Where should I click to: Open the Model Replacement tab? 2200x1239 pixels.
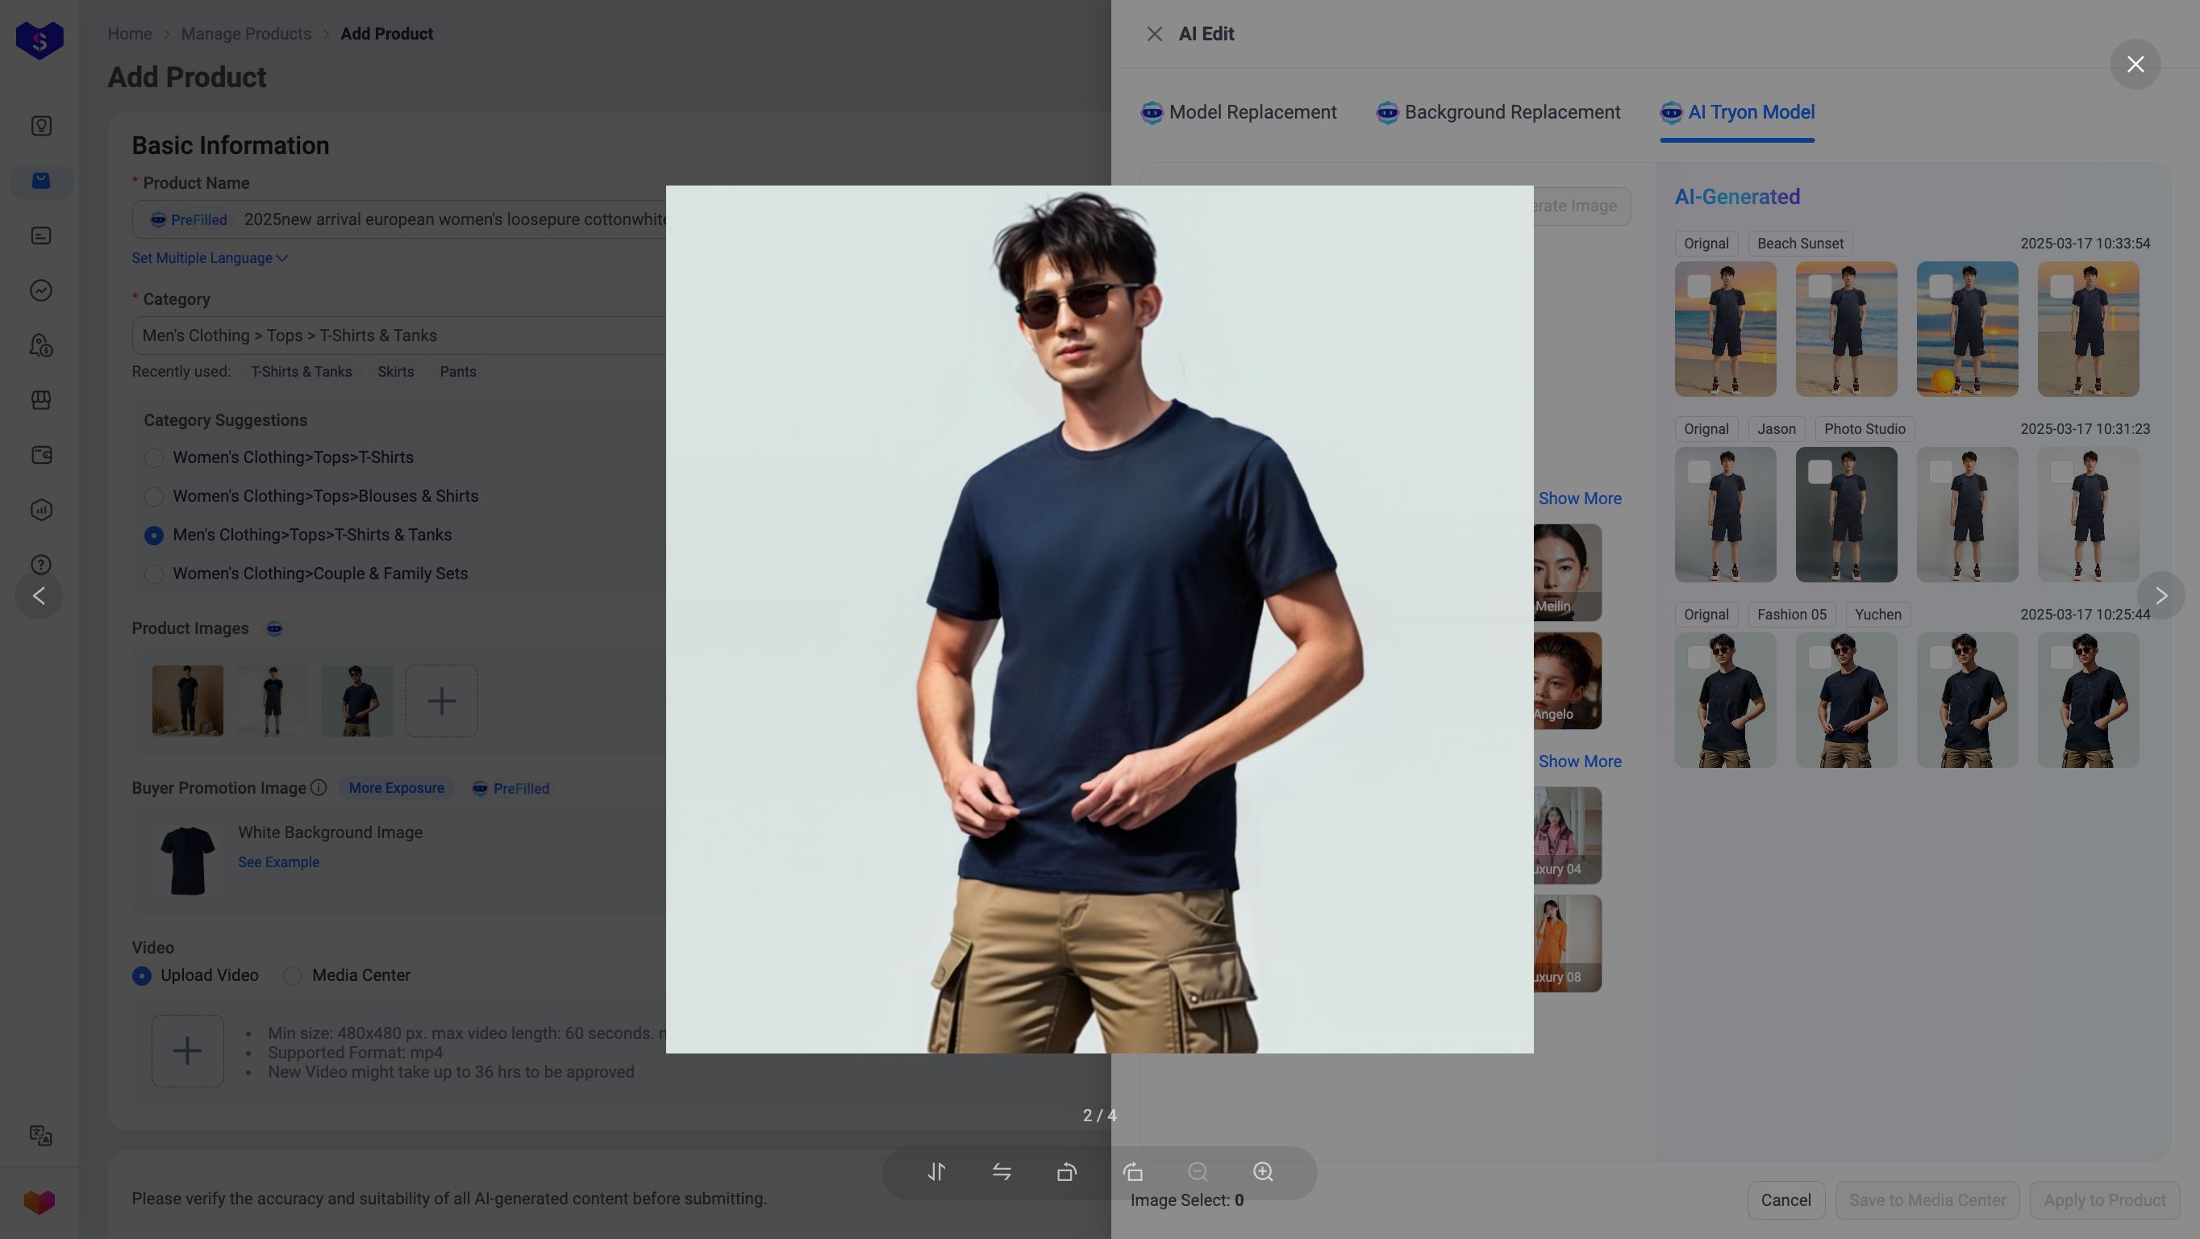point(1237,112)
